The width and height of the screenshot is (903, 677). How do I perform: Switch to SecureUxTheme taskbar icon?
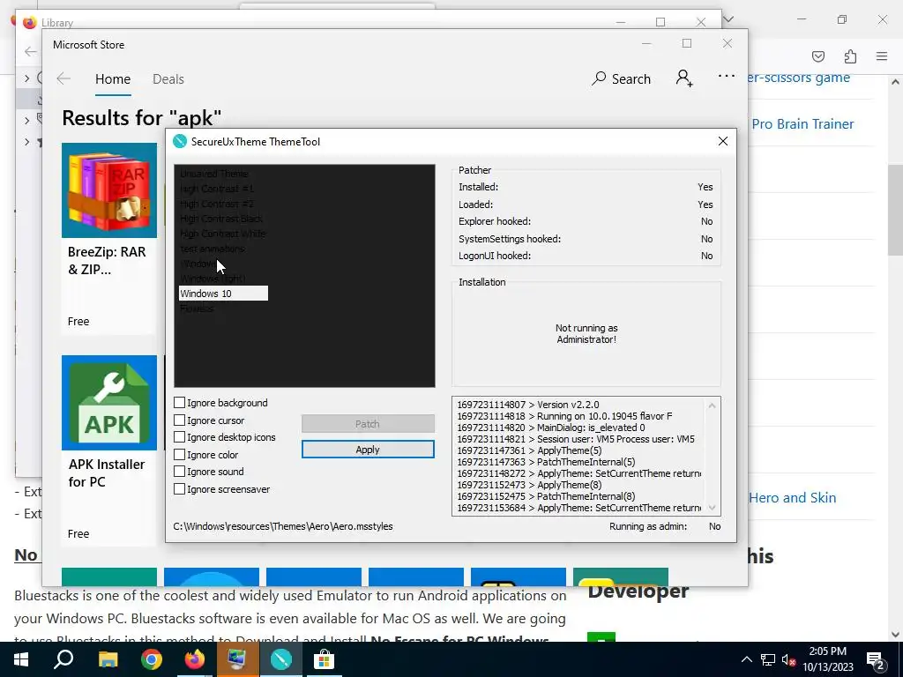coord(281,659)
